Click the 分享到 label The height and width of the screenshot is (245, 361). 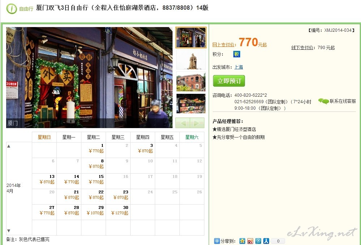pos(228,241)
